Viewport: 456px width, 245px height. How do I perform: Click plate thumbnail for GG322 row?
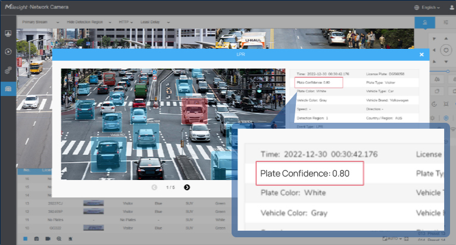coord(94,228)
